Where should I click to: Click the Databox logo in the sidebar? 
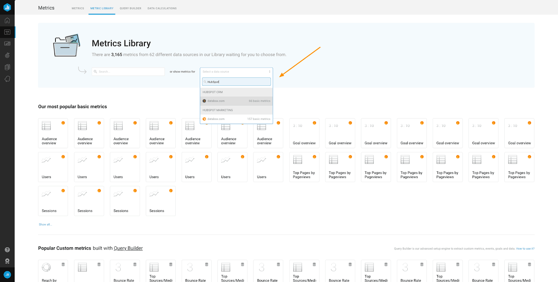[7, 7]
